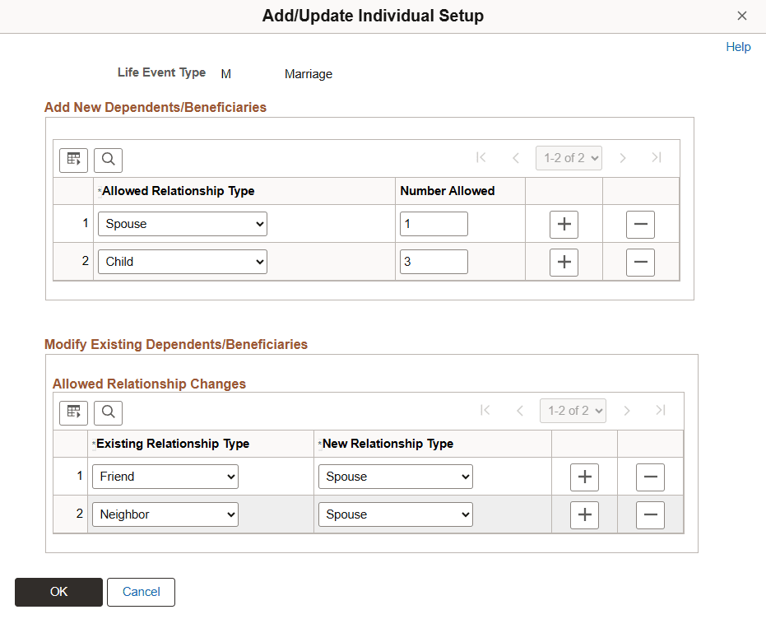Viewport: 766px width, 619px height.
Task: Open grid personalization icon in Add New Dependents grid
Action: (x=73, y=160)
